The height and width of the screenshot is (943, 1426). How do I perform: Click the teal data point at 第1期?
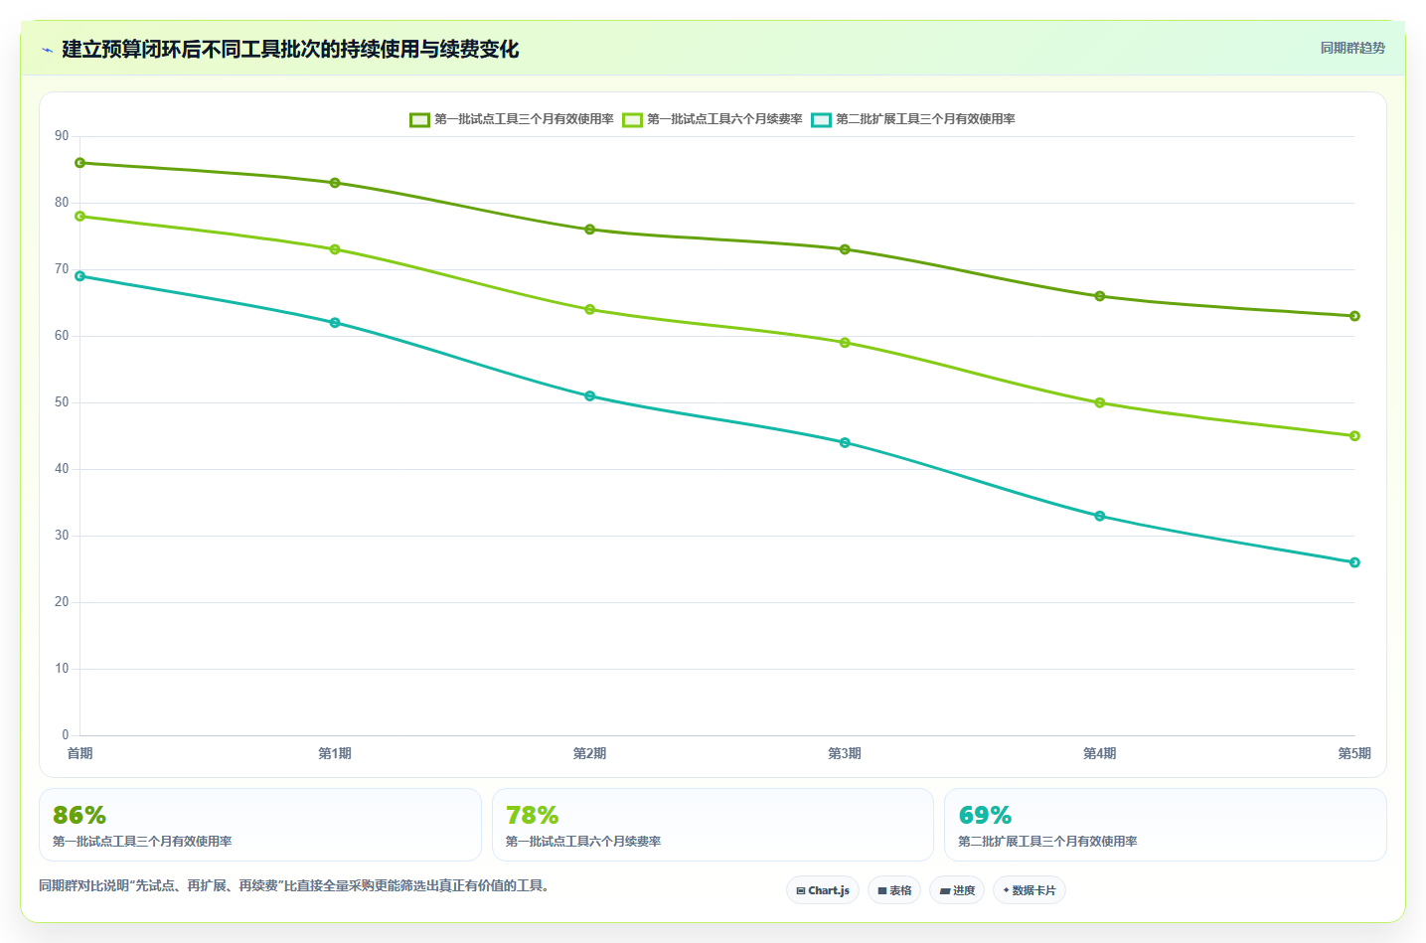[x=335, y=323]
